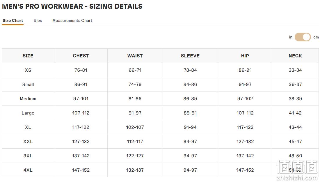Switch to the Bibs tab

(38, 20)
